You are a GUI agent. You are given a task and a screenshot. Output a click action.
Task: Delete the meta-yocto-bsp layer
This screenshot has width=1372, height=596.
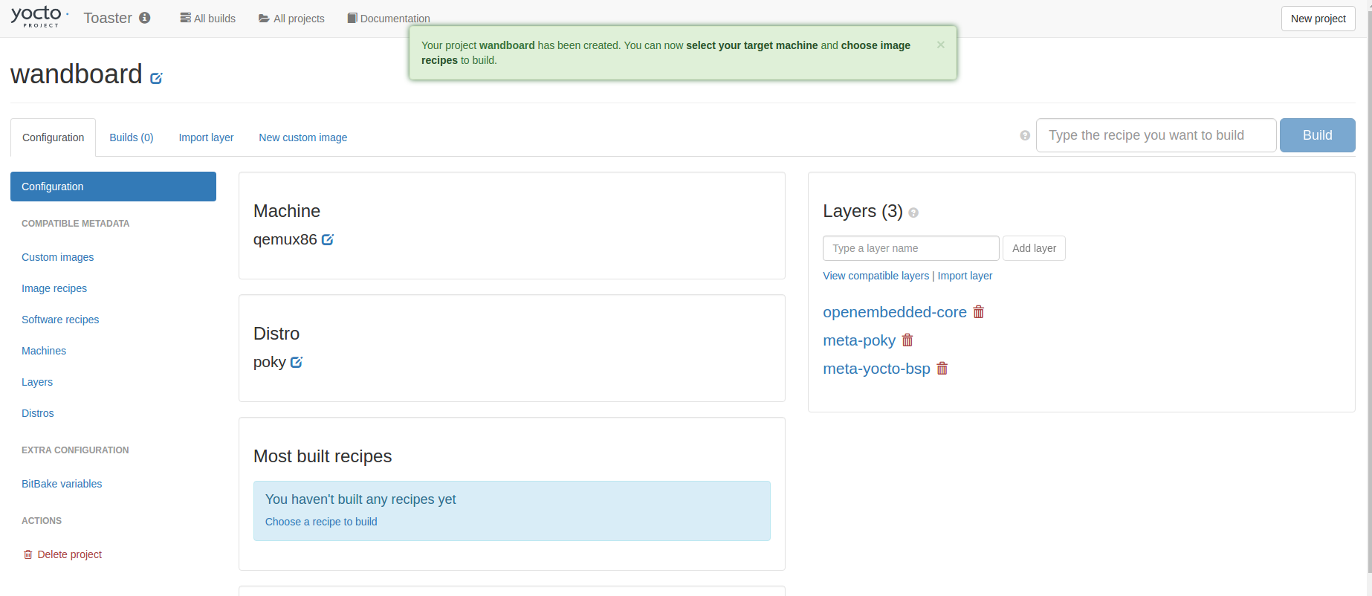(942, 369)
